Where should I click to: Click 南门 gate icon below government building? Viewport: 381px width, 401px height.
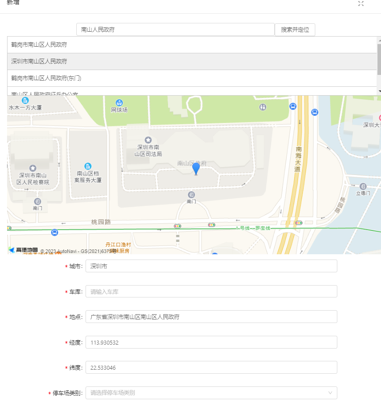[191, 195]
